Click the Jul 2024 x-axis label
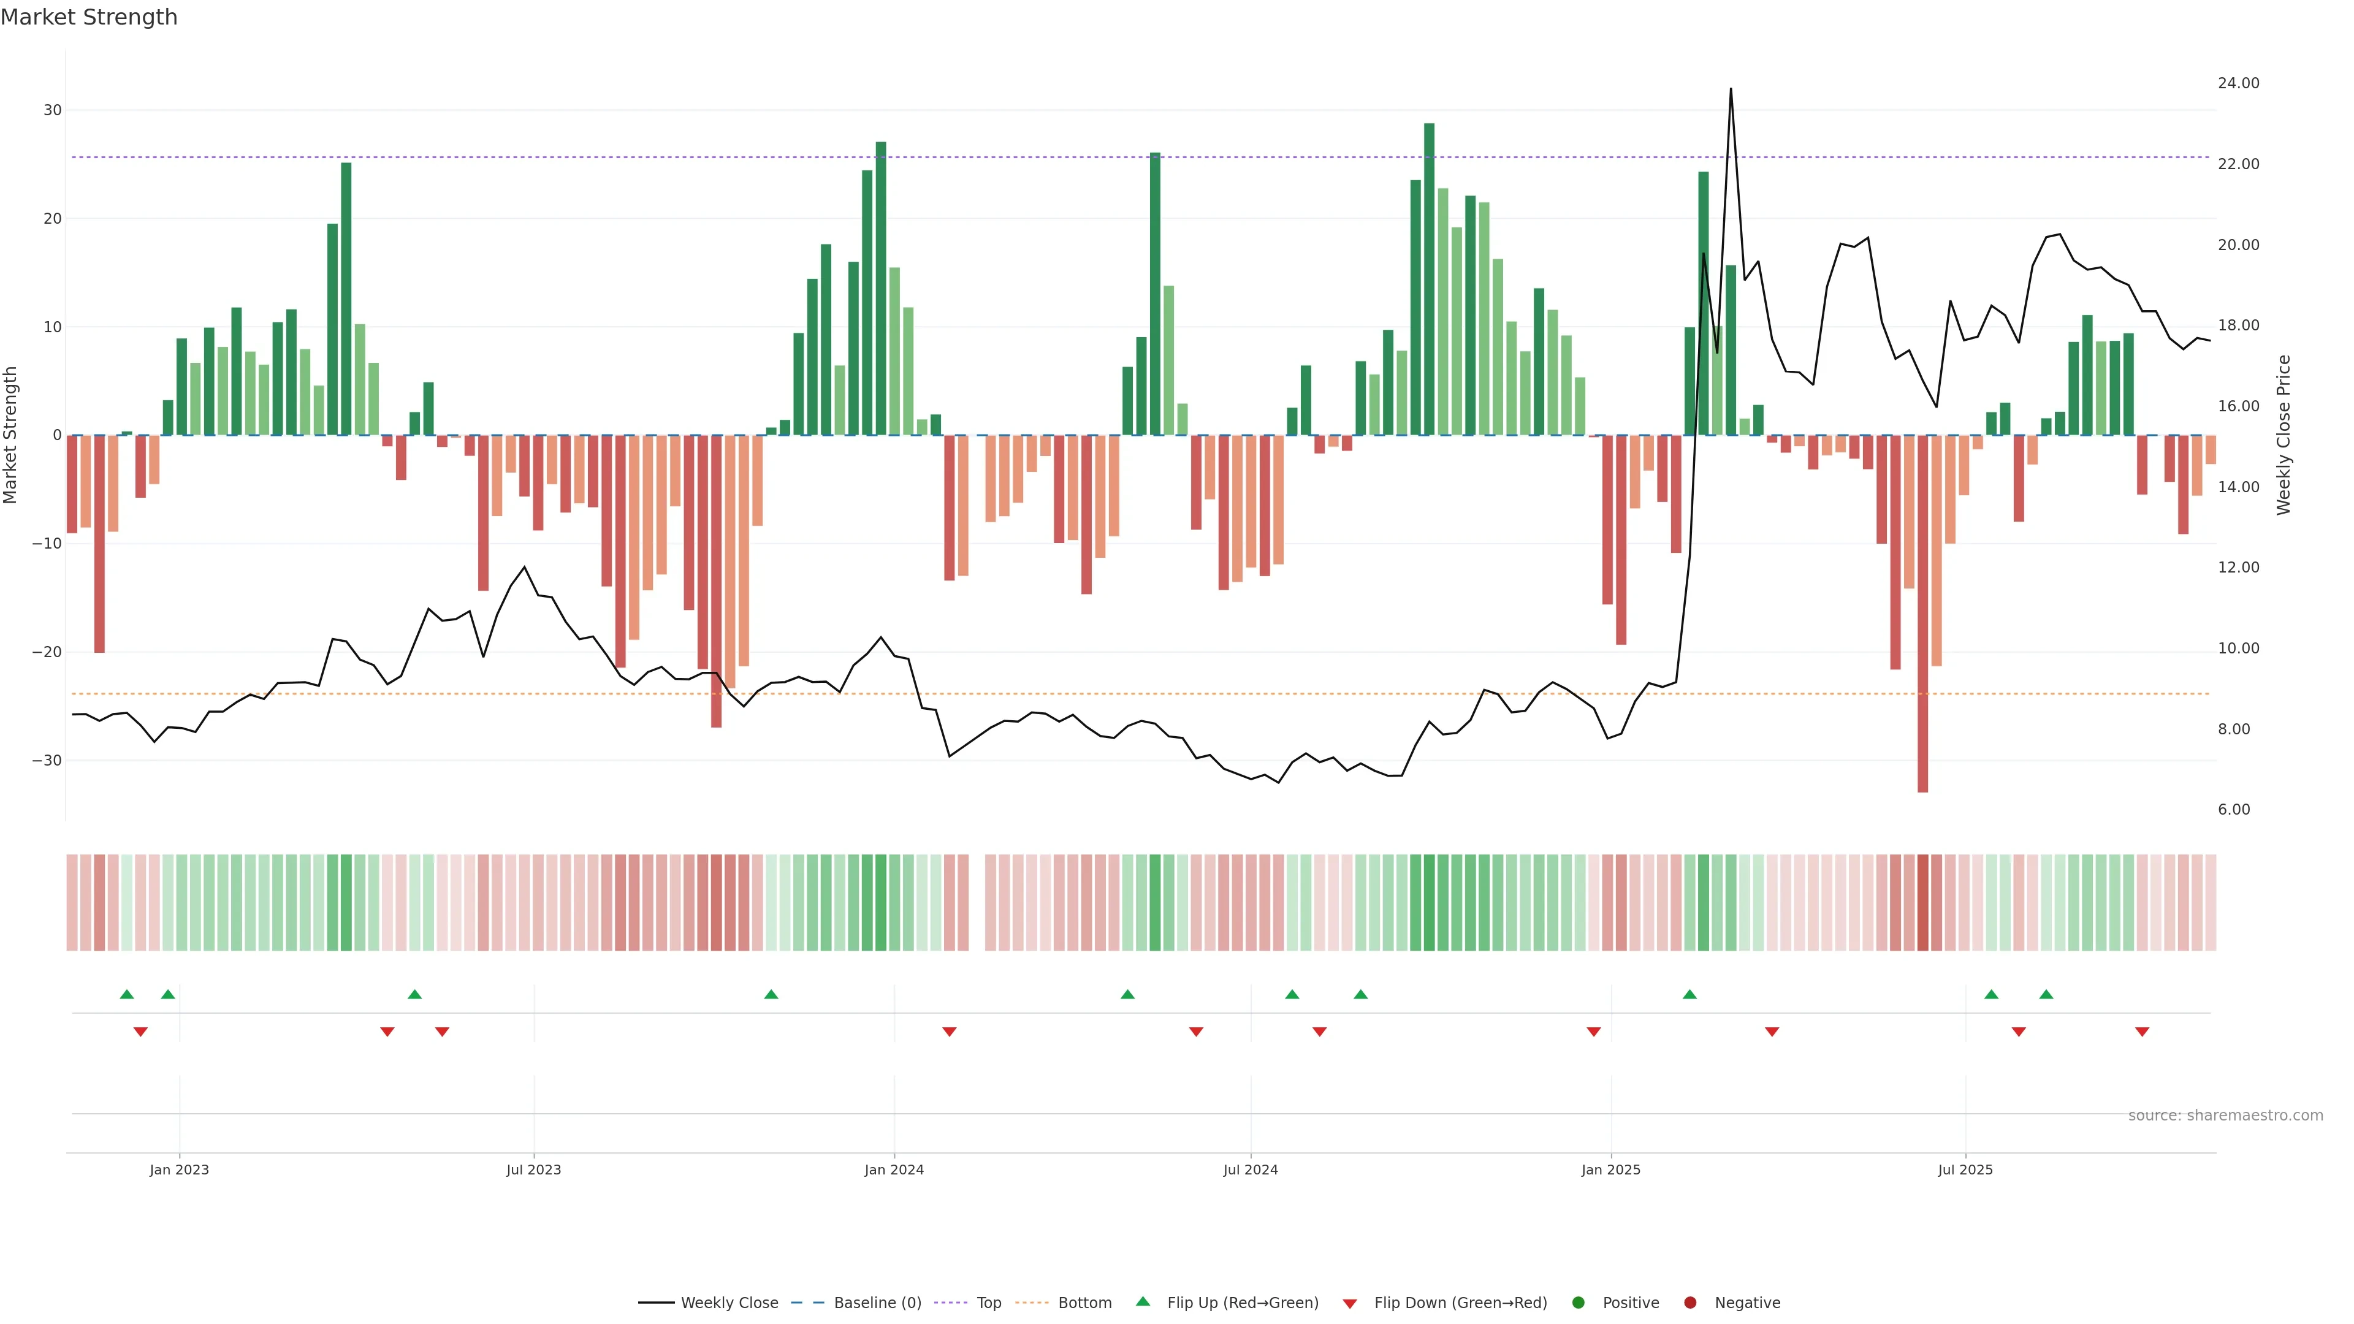 pos(1250,1170)
